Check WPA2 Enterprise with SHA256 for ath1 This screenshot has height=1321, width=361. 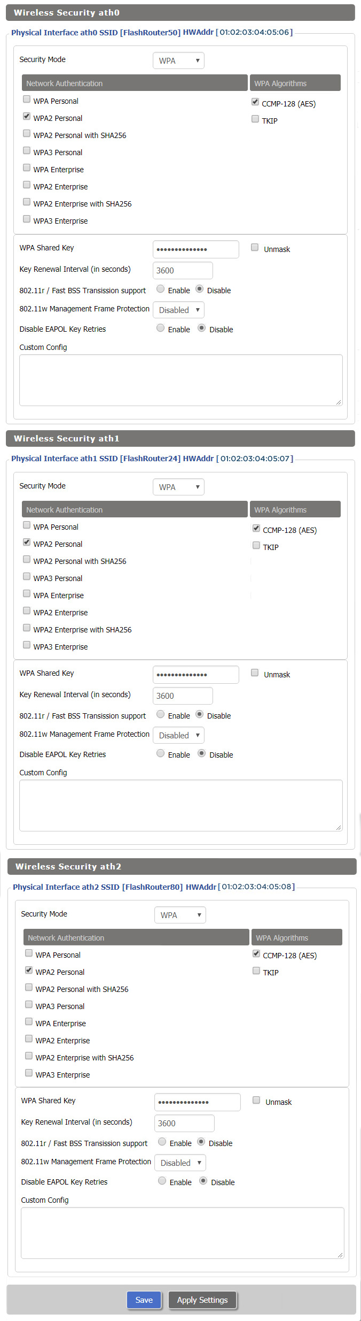27,628
